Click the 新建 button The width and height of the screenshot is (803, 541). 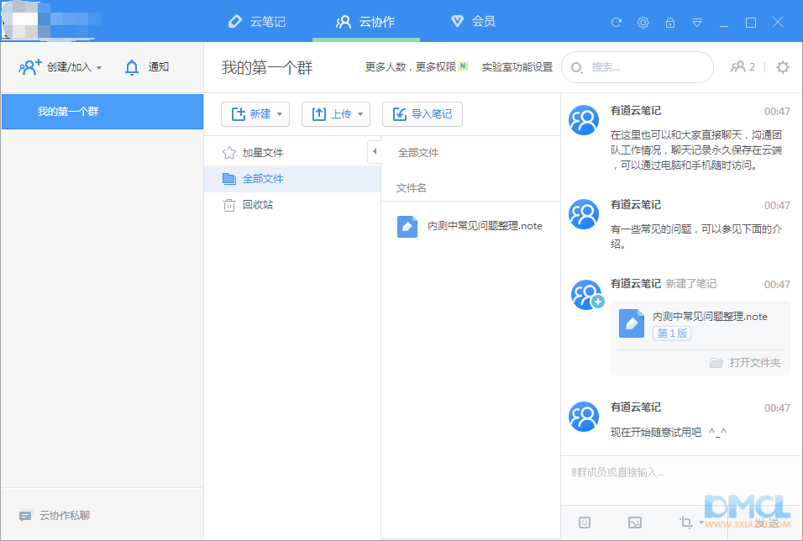tap(255, 113)
